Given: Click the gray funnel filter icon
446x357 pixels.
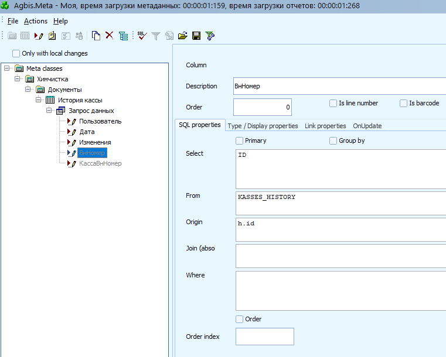Looking at the screenshot, I should [x=155, y=36].
